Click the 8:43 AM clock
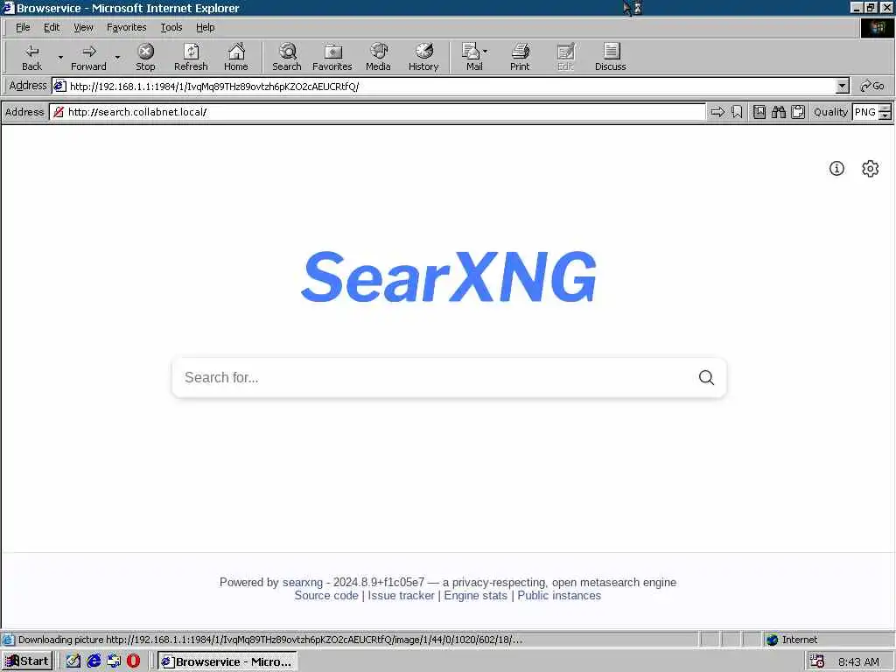 (x=858, y=661)
